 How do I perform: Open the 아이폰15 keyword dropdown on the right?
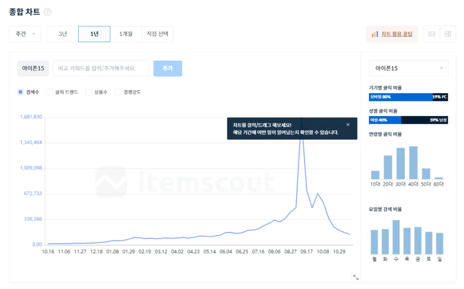pos(409,68)
